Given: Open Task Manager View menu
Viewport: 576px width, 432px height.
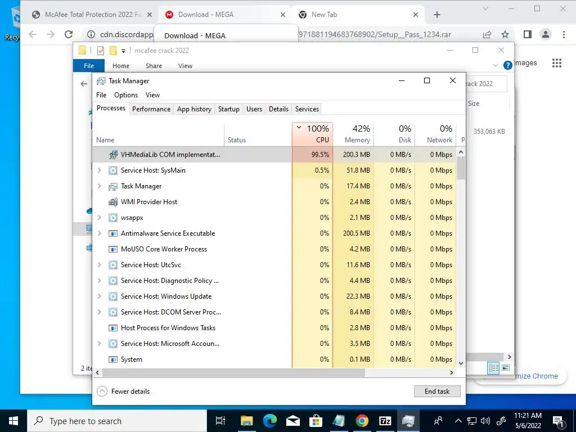Looking at the screenshot, I should 152,95.
